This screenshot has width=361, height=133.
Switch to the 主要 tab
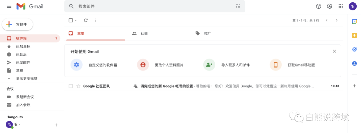(x=96, y=33)
